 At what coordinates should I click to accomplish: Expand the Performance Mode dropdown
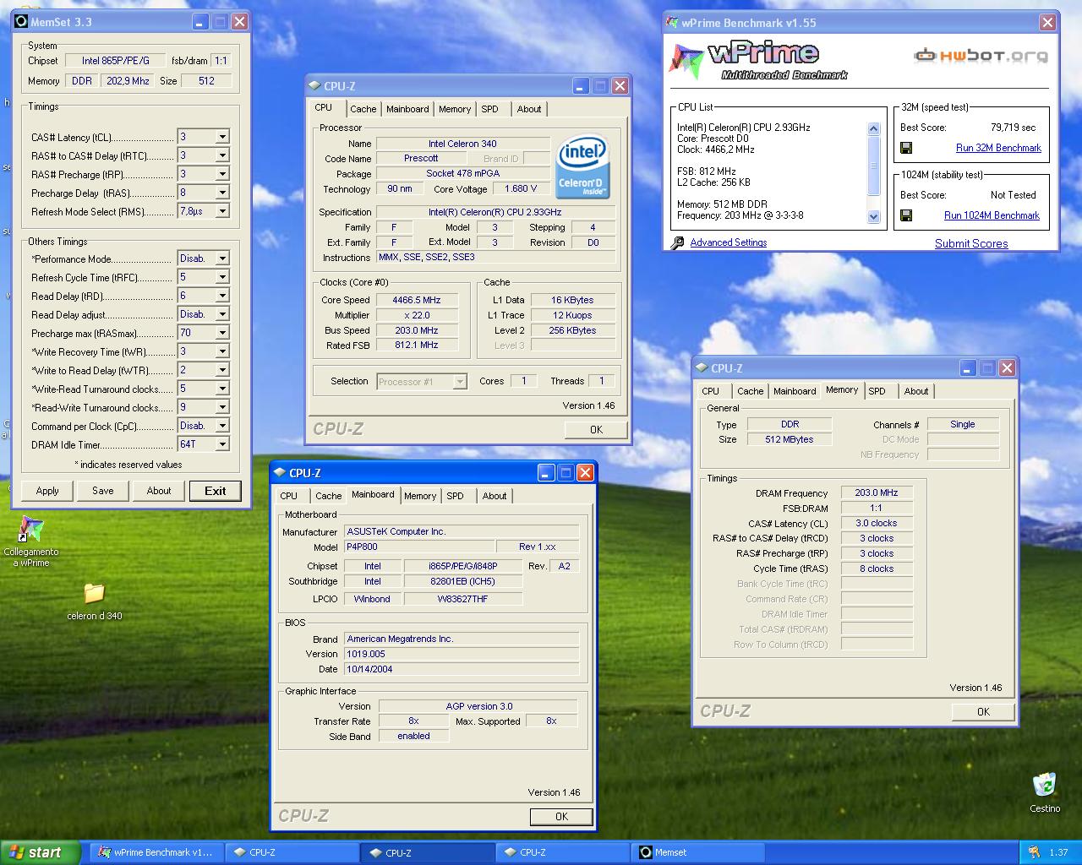(x=222, y=258)
